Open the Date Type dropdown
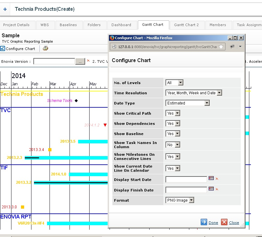This screenshot has height=237, width=262. (187, 103)
